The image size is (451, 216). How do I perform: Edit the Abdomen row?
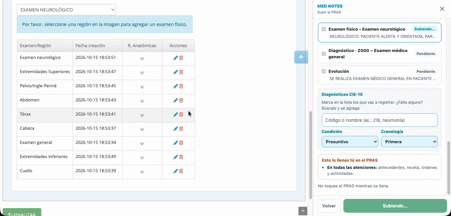176,100
